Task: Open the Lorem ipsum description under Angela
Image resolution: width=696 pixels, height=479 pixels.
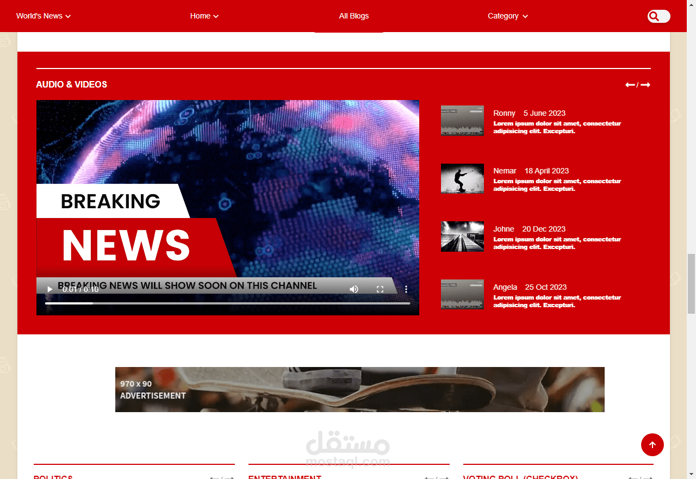Action: pos(557,301)
